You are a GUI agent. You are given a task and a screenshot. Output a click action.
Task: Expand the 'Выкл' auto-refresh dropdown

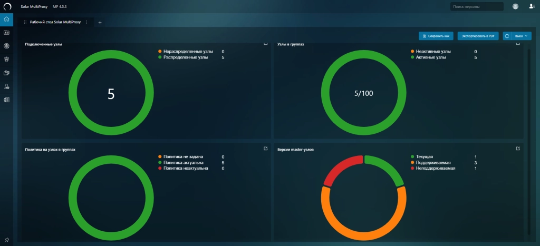pos(521,36)
